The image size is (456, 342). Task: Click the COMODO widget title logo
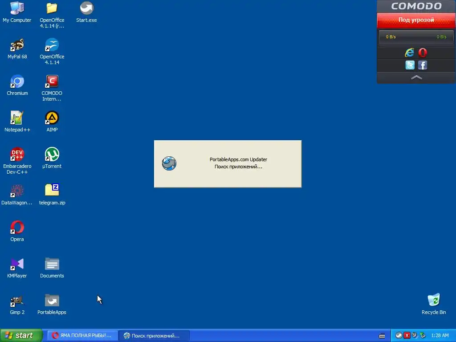click(416, 6)
